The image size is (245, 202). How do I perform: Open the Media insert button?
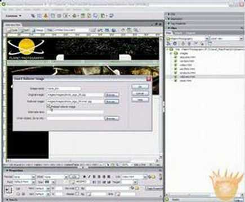coord(75,16)
